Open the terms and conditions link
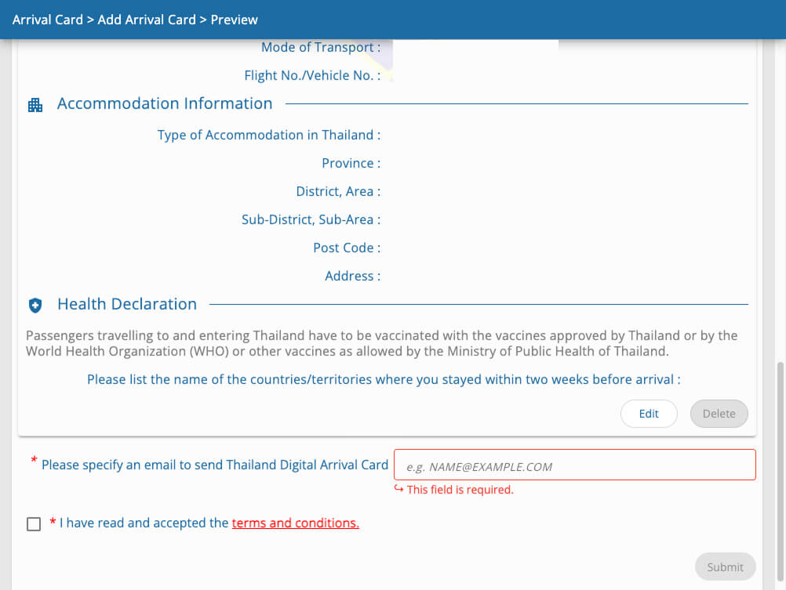The image size is (786, 590). [x=295, y=523]
